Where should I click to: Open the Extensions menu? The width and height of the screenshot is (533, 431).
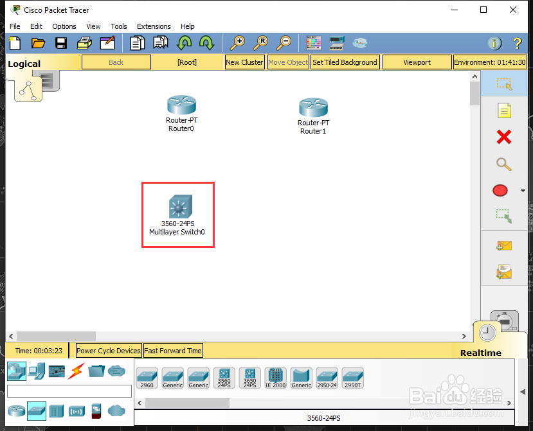coord(154,26)
